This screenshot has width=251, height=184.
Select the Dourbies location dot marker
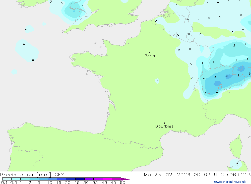164,123
